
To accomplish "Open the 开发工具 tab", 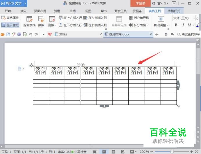I will coord(121,11).
